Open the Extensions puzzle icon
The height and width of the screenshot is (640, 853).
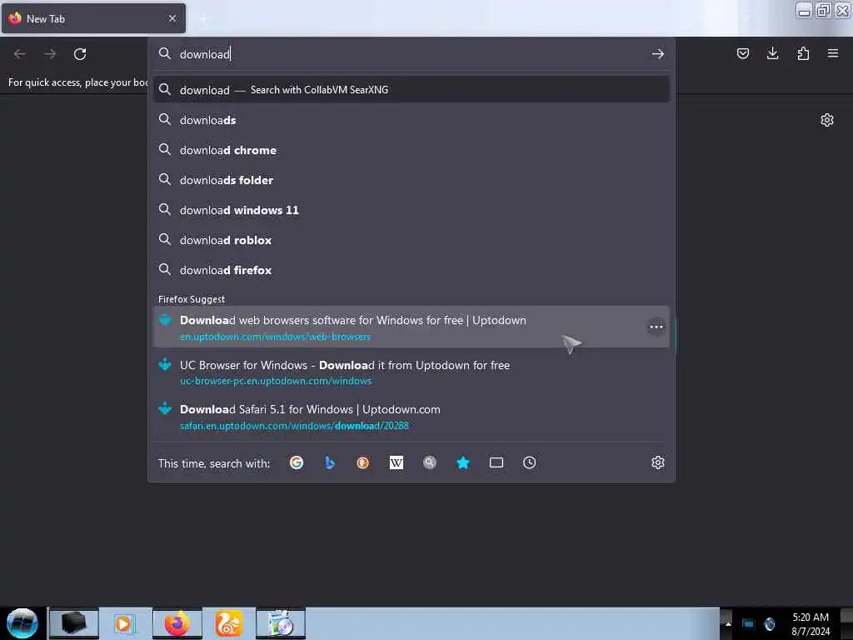click(x=803, y=53)
